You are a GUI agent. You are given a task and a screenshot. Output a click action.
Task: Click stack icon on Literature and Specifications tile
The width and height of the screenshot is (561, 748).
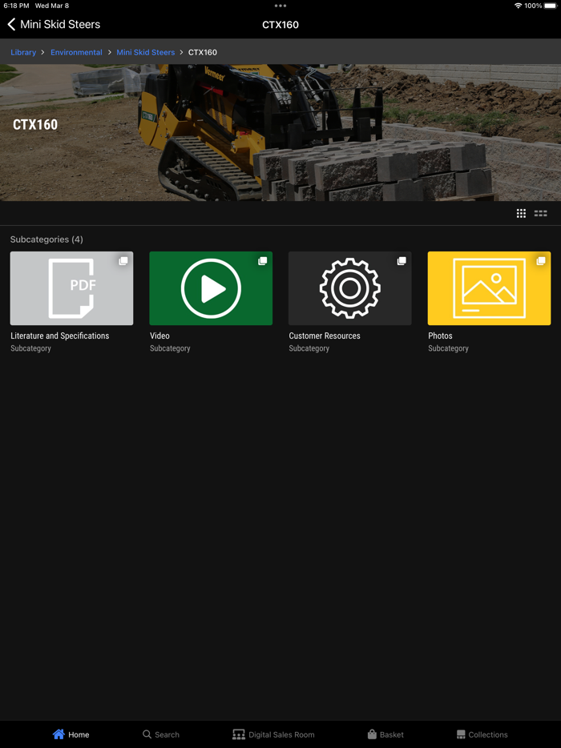tap(123, 261)
